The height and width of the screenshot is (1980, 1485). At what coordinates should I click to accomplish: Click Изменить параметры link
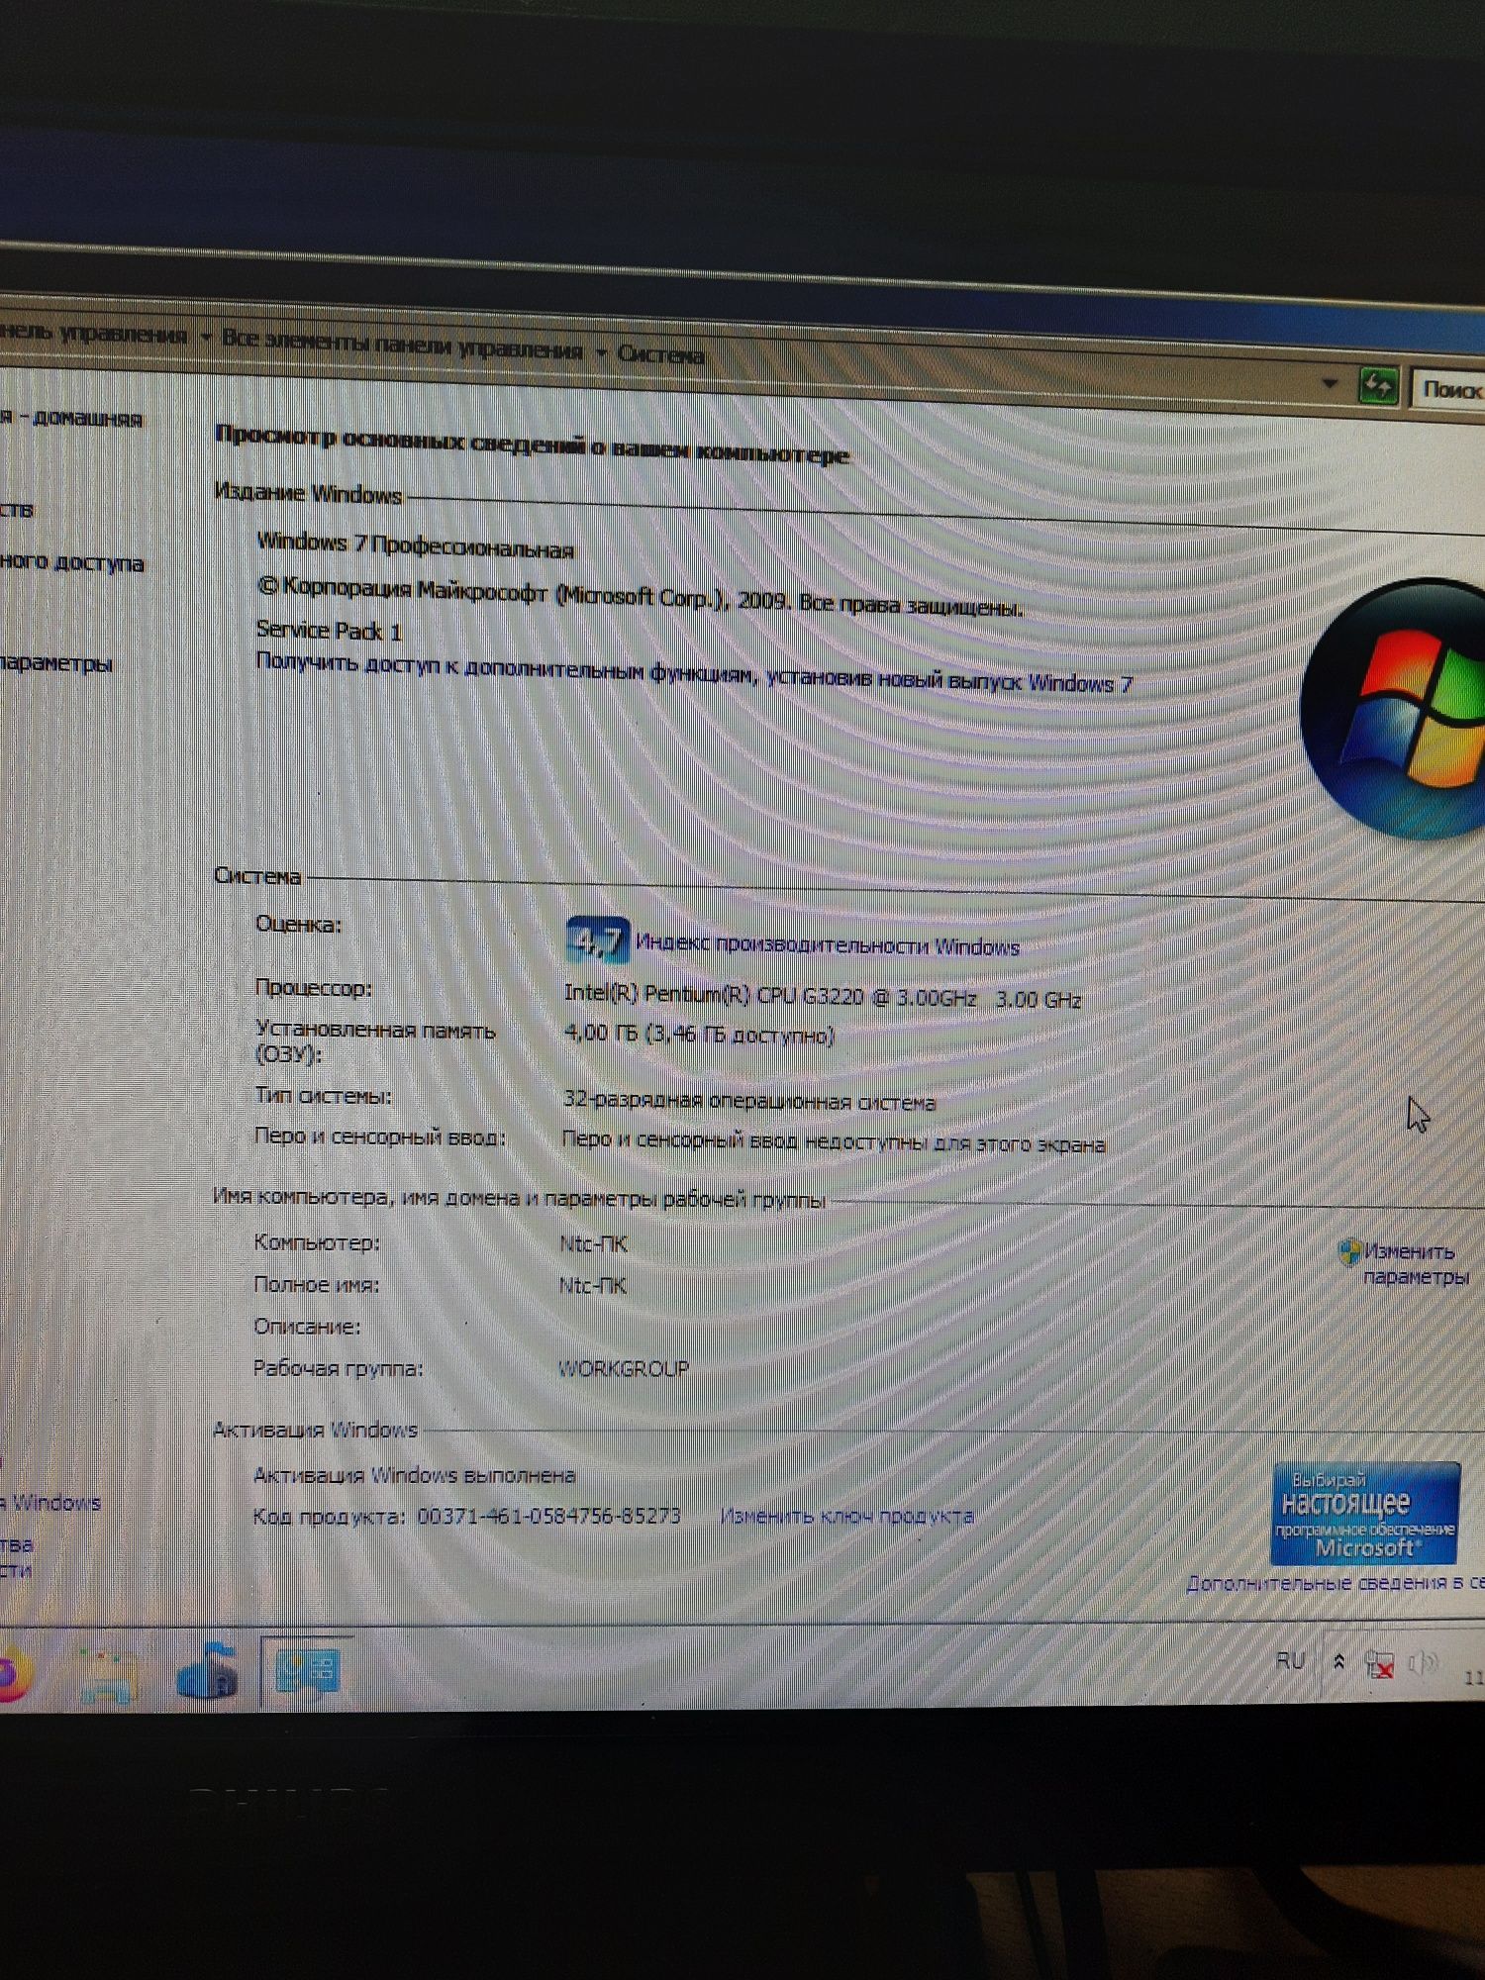coord(1415,1264)
